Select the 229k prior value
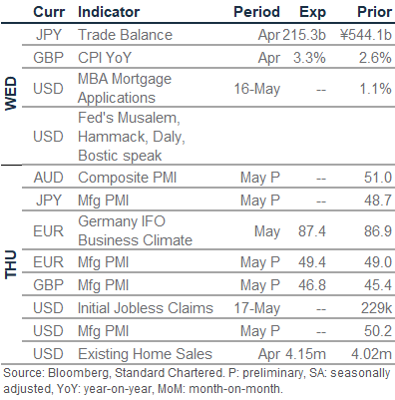The height and width of the screenshot is (400, 395). click(x=376, y=308)
